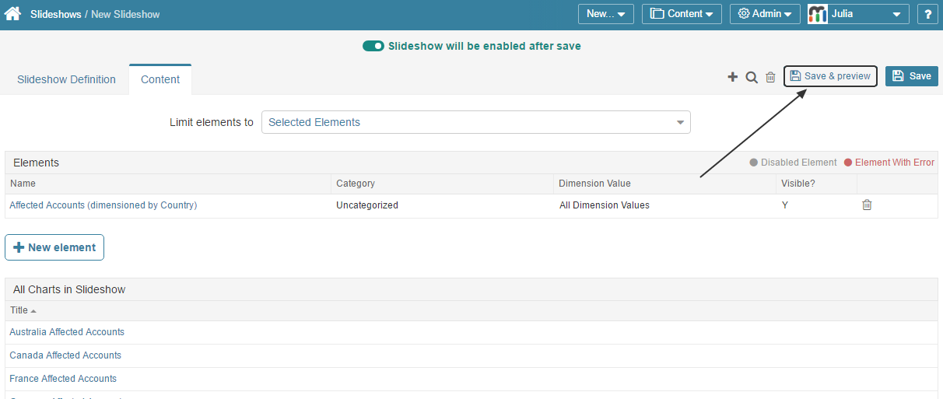Switch to Slideshow Definition tab
943x399 pixels.
click(66, 79)
